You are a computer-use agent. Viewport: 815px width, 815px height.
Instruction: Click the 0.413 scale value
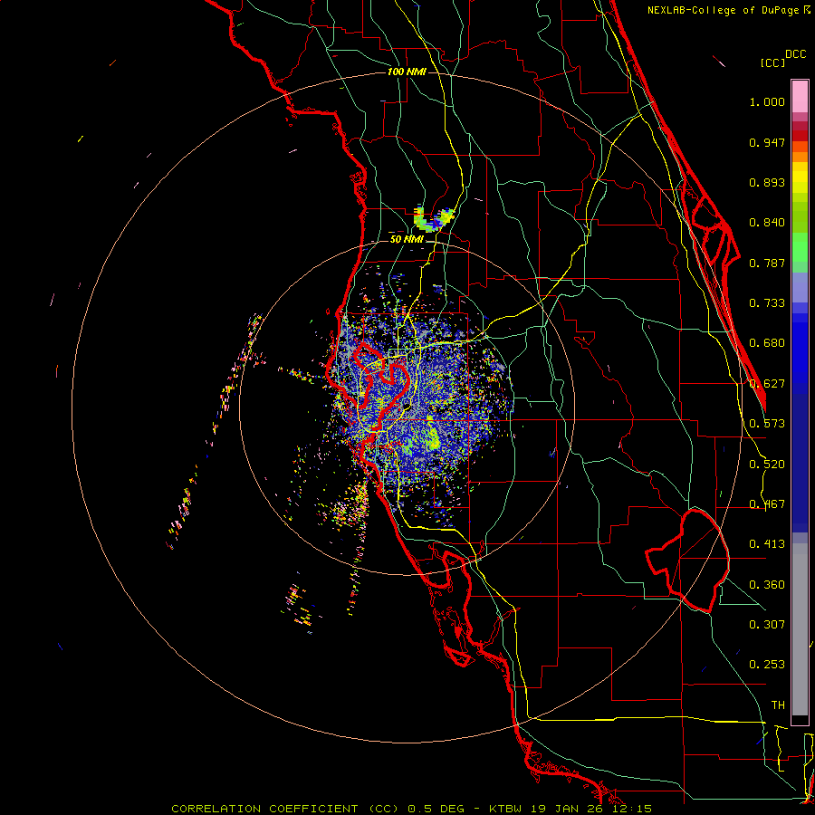pos(767,544)
